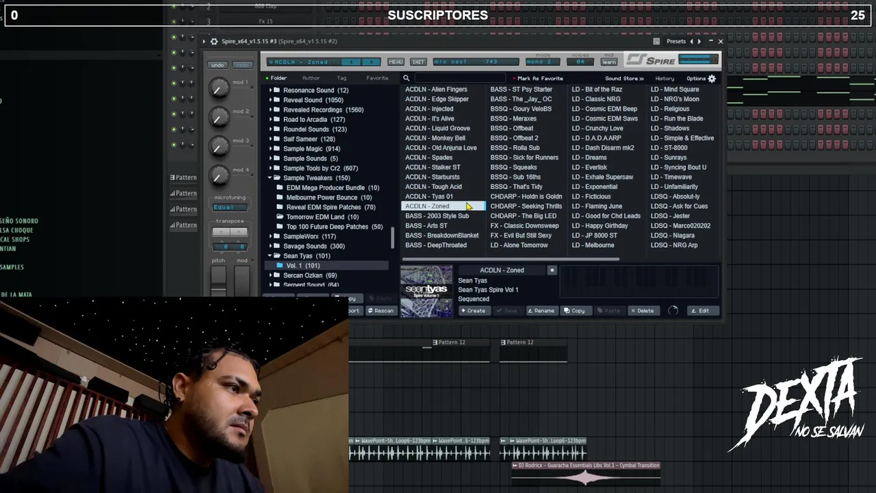Image resolution: width=876 pixels, height=493 pixels.
Task: Open the mode dropdown showing mono 2
Action: click(x=543, y=62)
